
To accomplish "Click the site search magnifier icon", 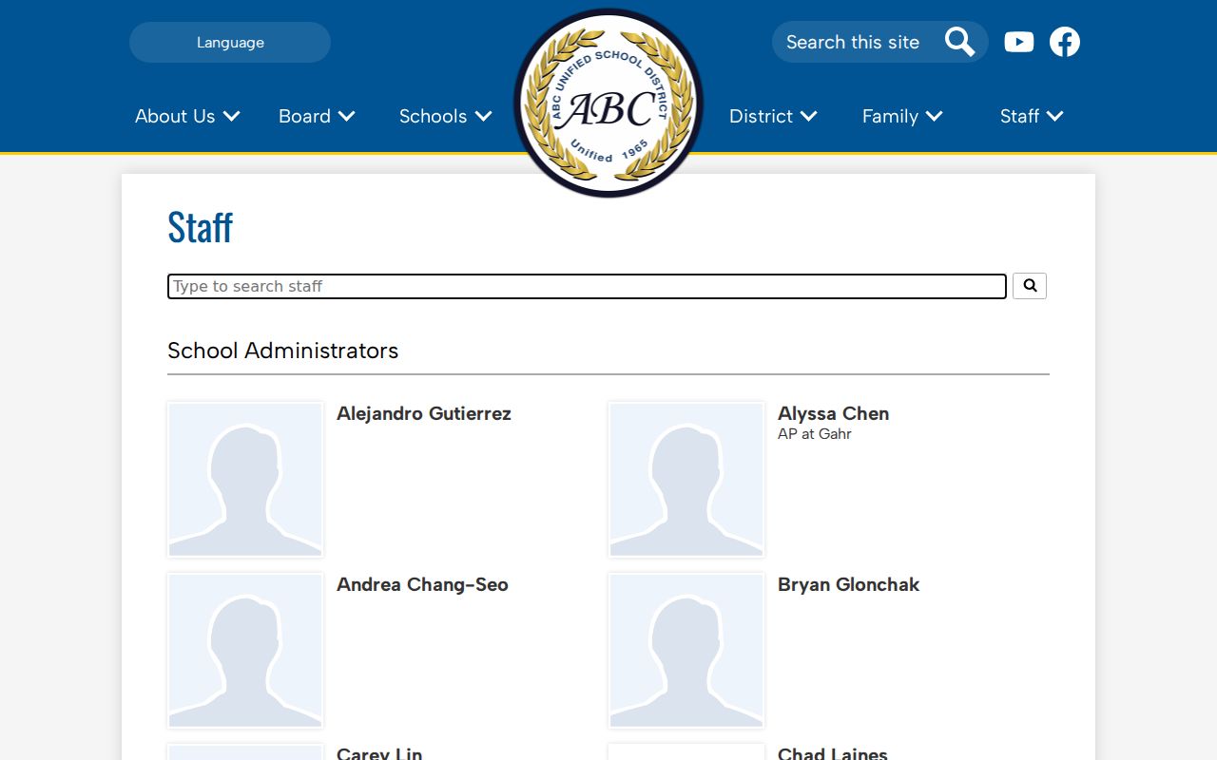I will [960, 42].
